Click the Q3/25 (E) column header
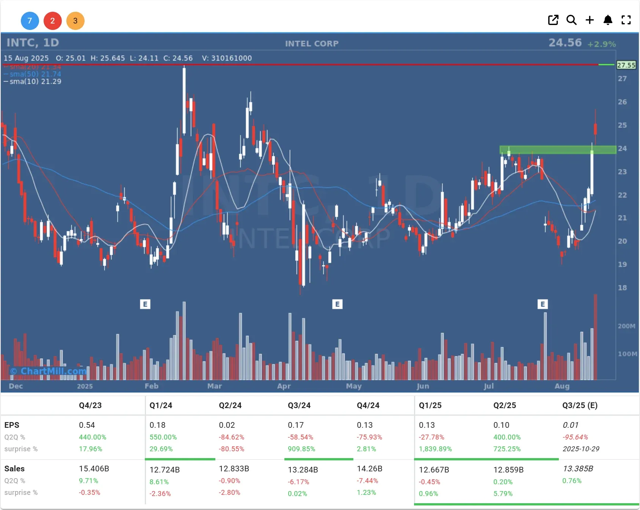 [x=580, y=405]
